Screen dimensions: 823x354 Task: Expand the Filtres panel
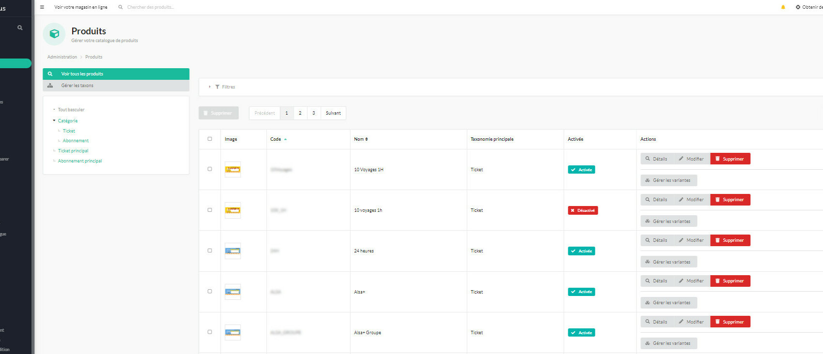(x=225, y=87)
